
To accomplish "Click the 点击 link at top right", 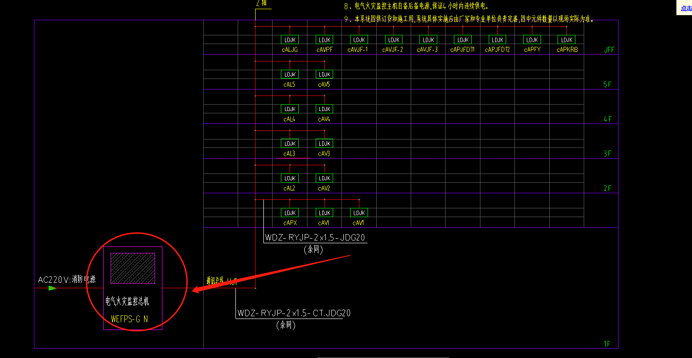I will 686,8.
